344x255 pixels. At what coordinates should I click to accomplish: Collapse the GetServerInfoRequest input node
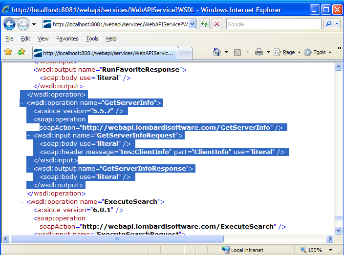(28, 136)
